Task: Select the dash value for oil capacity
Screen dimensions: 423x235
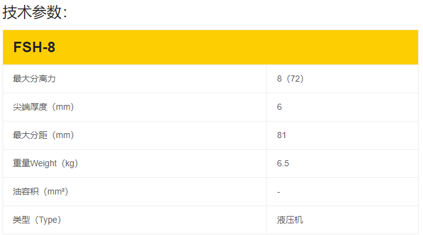Action: pos(279,192)
